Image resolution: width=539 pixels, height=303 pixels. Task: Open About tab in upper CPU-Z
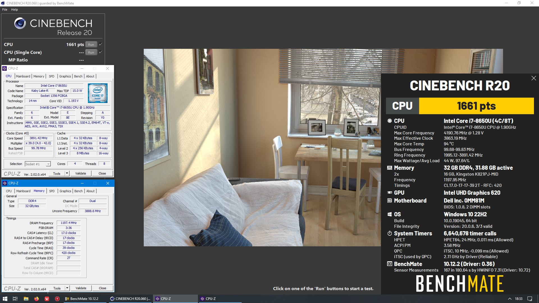pos(90,76)
